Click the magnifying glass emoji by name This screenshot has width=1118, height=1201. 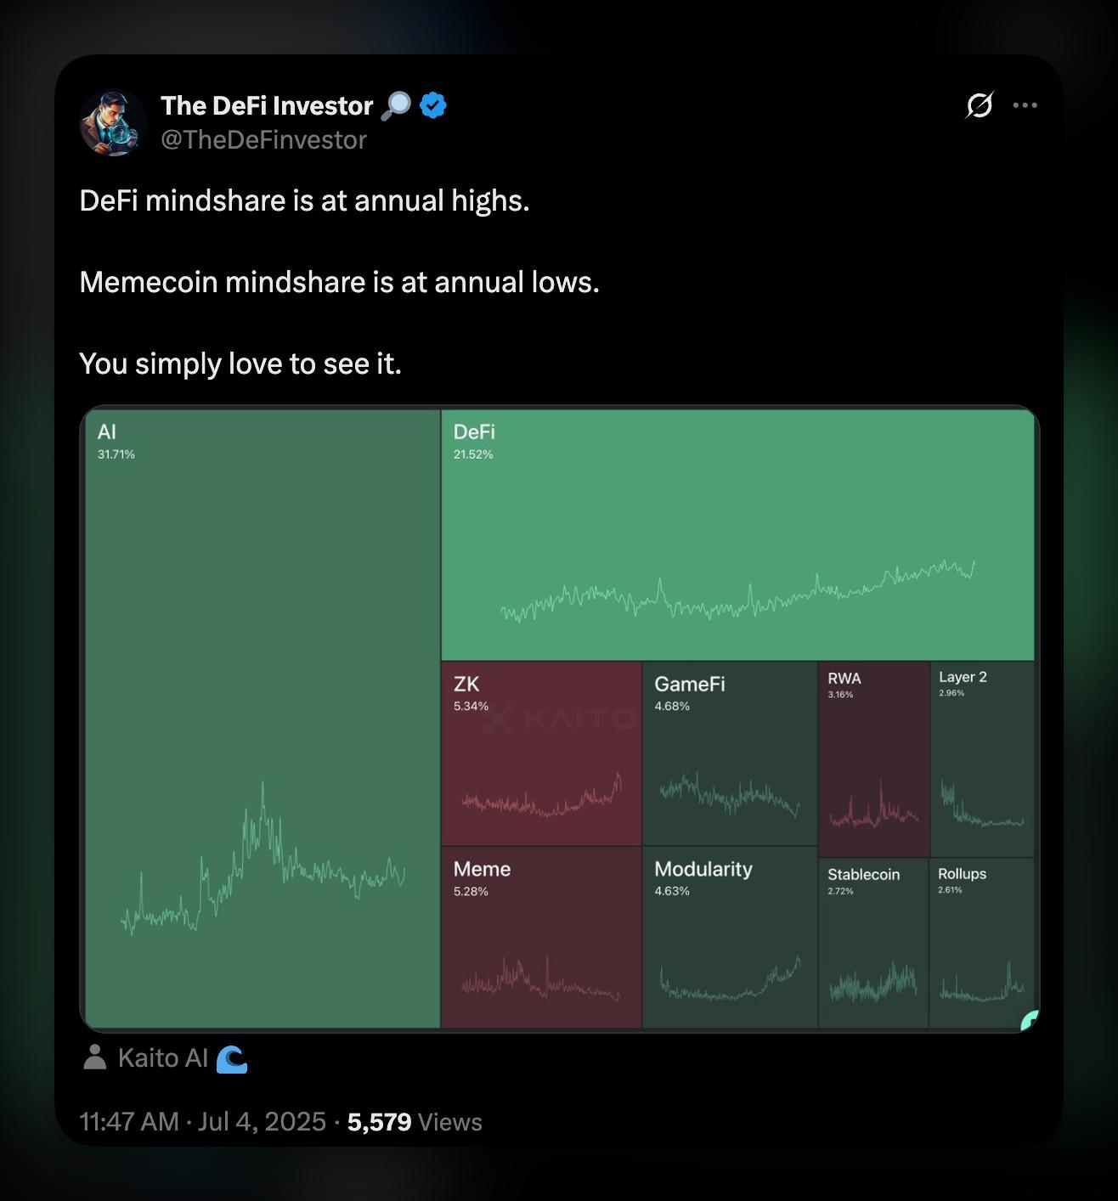click(396, 105)
